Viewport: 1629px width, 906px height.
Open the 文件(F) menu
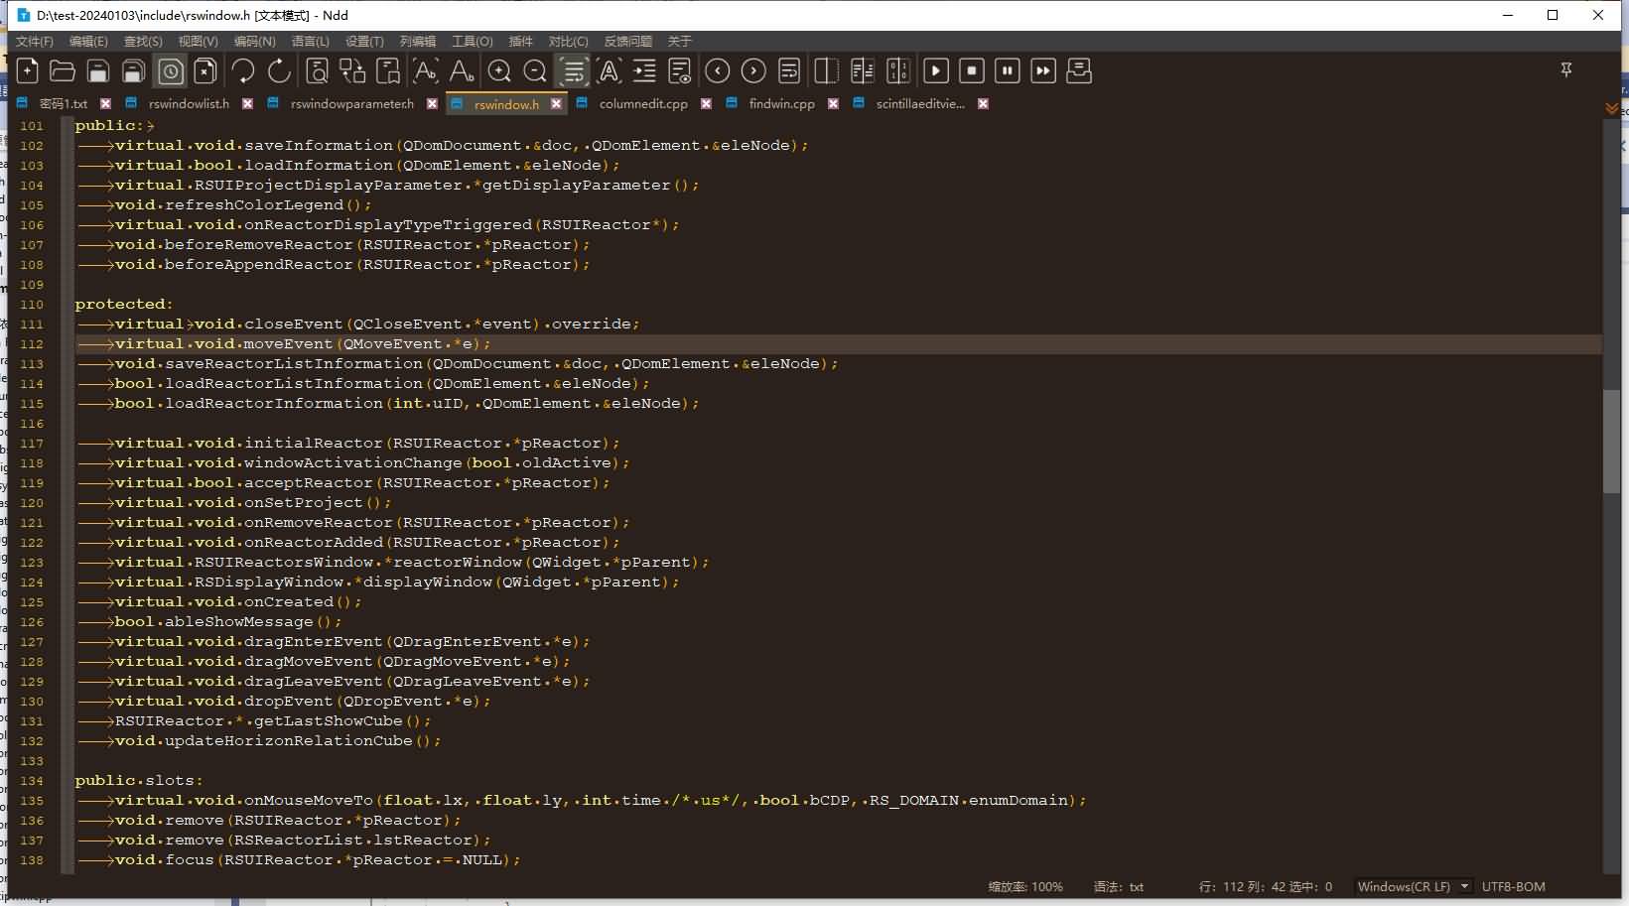(34, 41)
